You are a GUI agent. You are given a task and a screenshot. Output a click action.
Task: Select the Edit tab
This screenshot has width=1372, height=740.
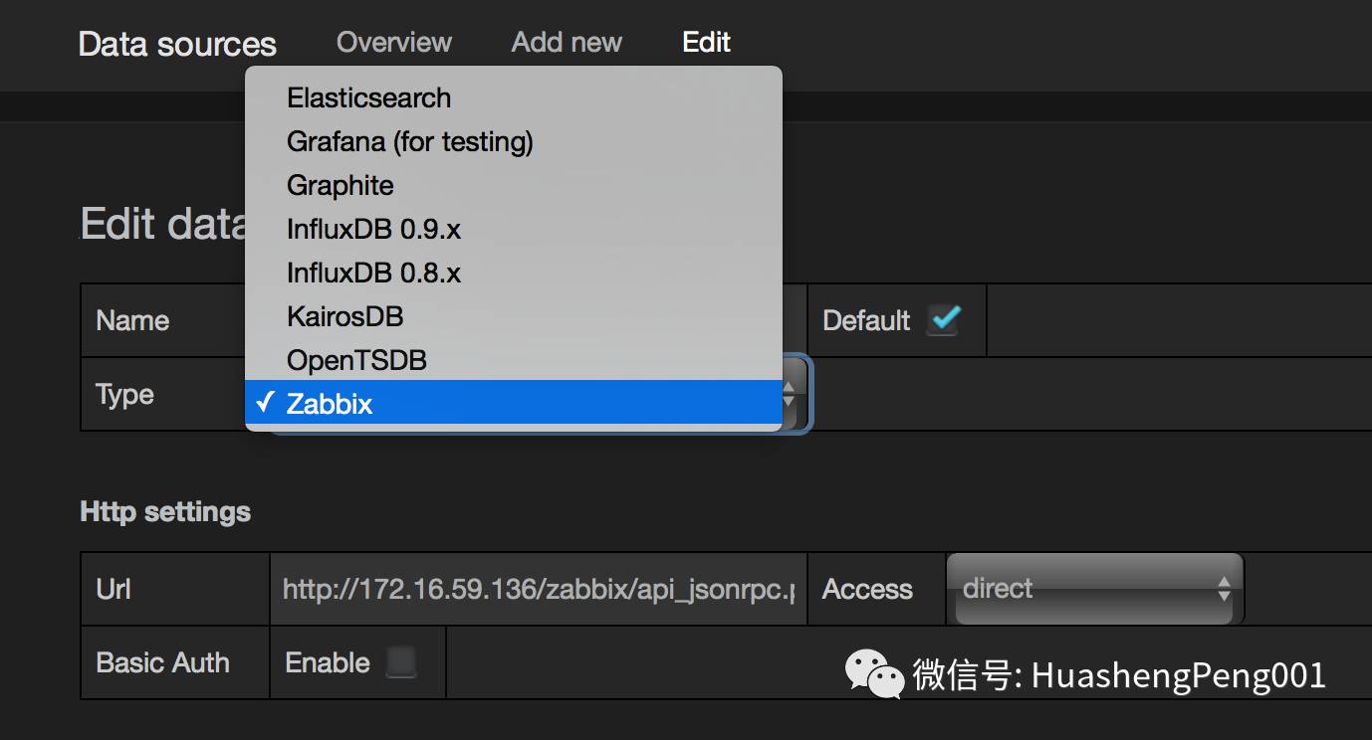tap(706, 42)
